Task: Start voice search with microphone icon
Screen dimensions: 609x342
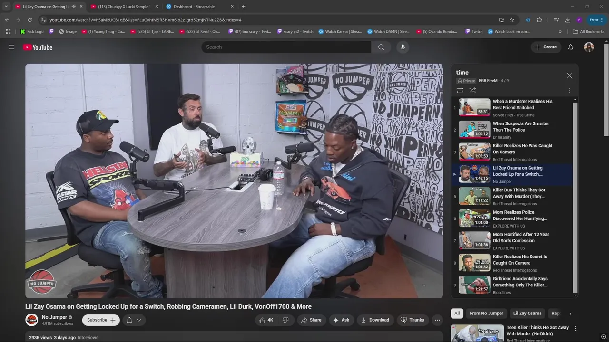Action: coord(403,47)
